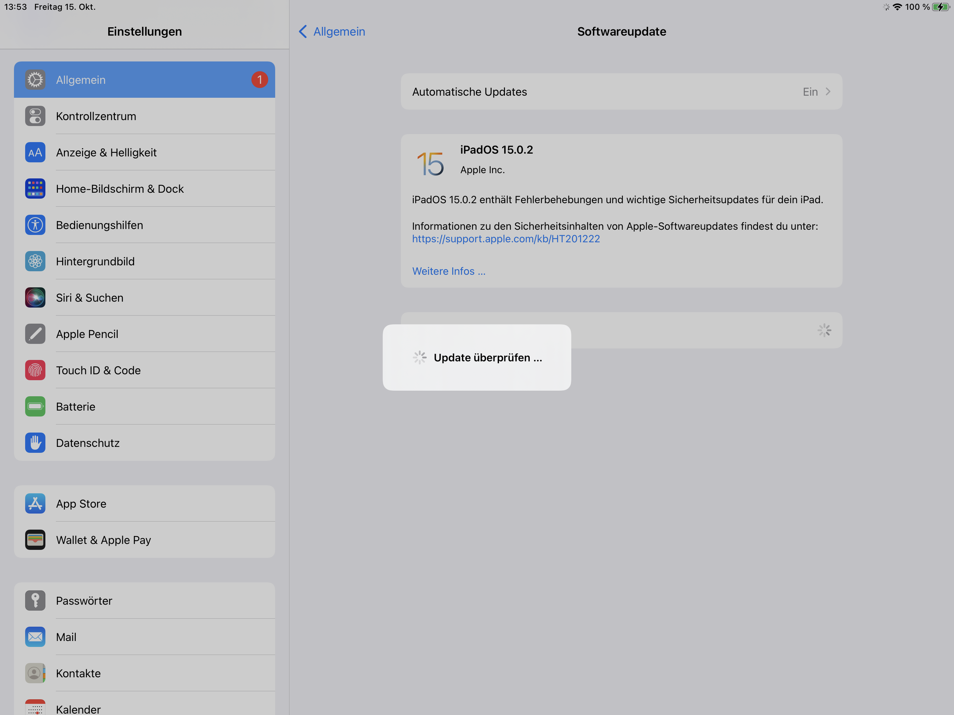This screenshot has width=954, height=715.
Task: Open Automatische Updates Ein setting
Action: coord(810,92)
